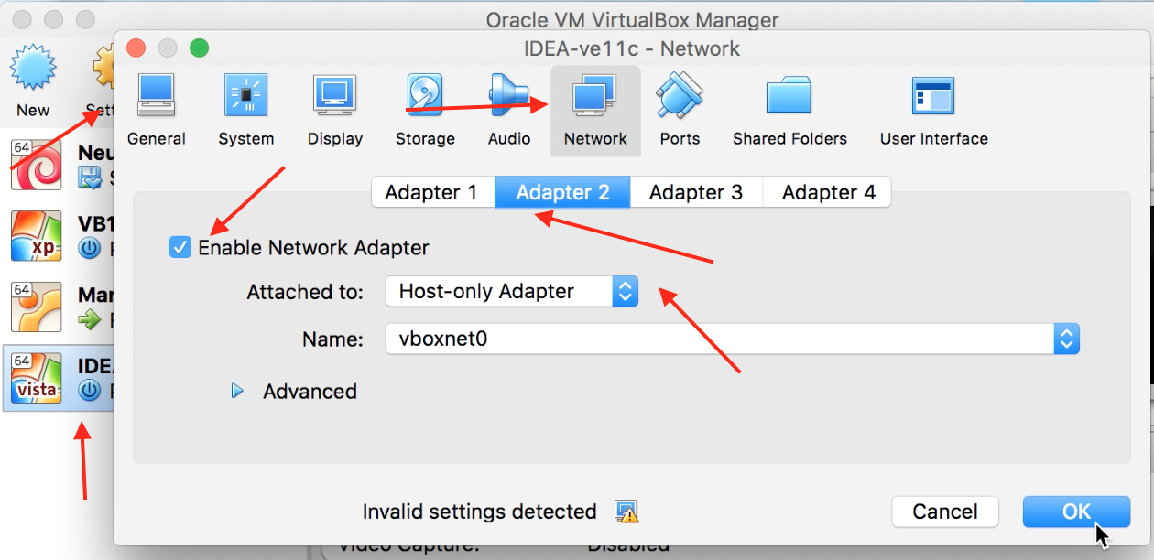Toggle the Enable Network Adapter checkbox
The height and width of the screenshot is (560, 1154).
tap(180, 247)
